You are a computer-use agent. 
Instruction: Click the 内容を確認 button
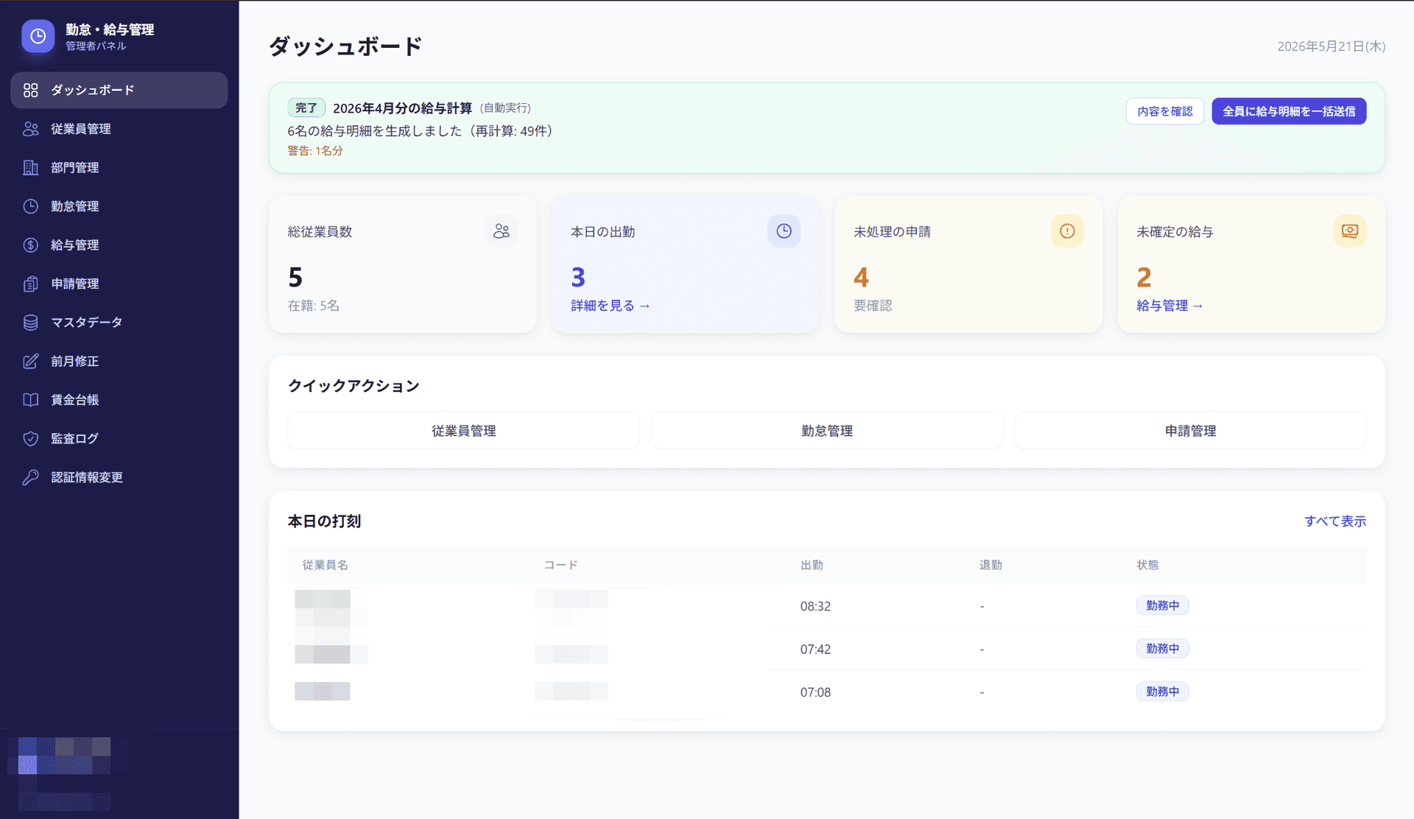[1164, 111]
